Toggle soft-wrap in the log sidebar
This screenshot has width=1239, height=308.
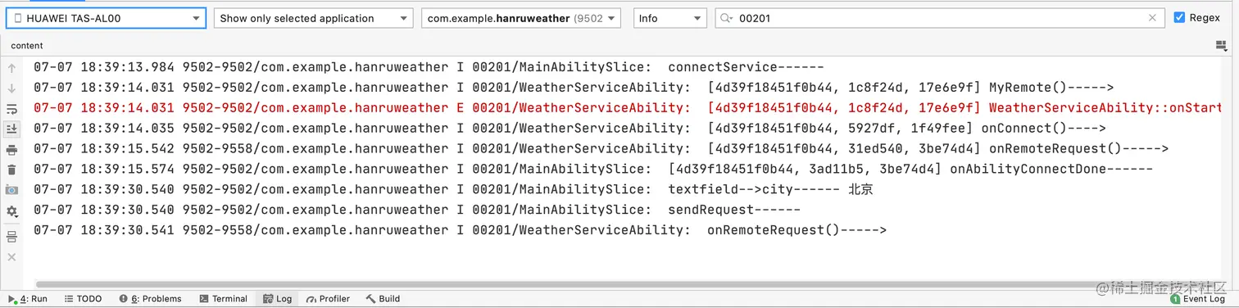(11, 109)
